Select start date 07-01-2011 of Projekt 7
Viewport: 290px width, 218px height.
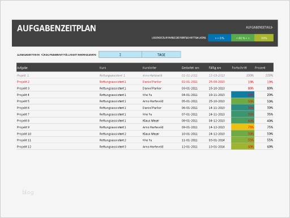coord(189,114)
